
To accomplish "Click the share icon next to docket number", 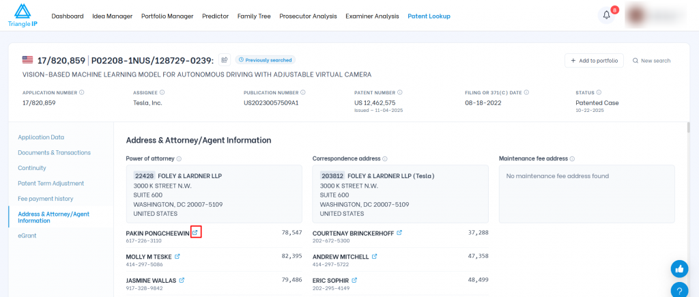I will click(x=225, y=60).
